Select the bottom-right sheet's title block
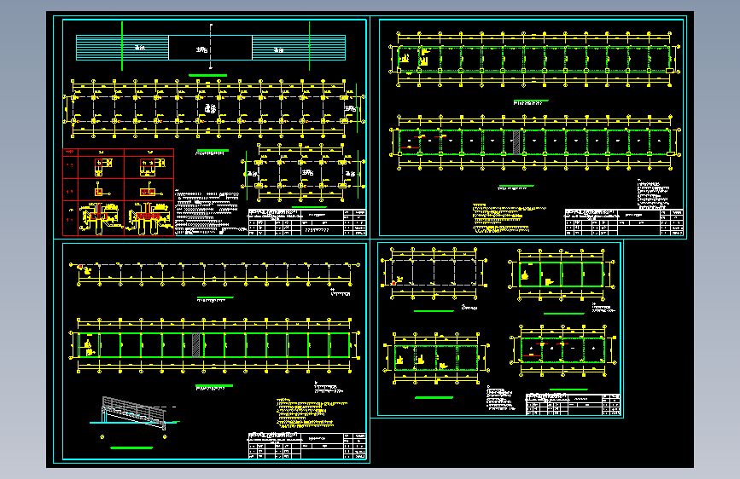This screenshot has height=479, width=740. pos(573,405)
